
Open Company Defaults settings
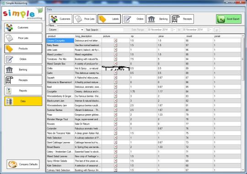coord(23,164)
